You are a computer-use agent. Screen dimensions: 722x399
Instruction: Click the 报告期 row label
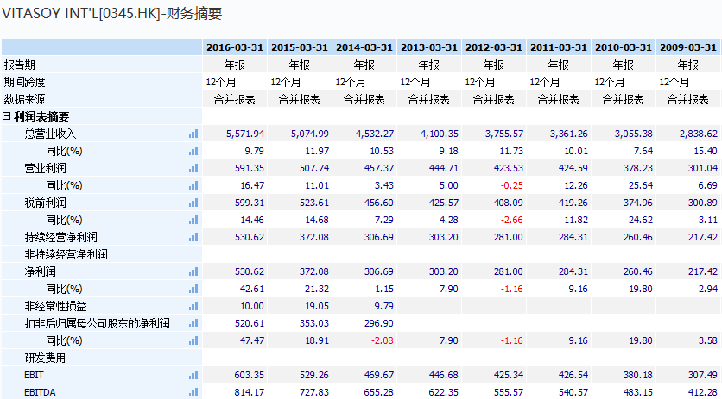(x=20, y=65)
